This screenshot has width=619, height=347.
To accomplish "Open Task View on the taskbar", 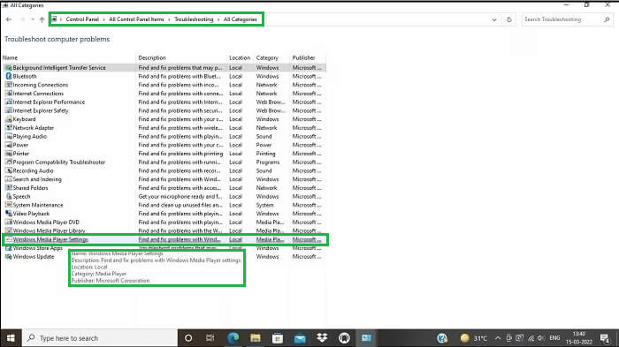I will coord(210,338).
